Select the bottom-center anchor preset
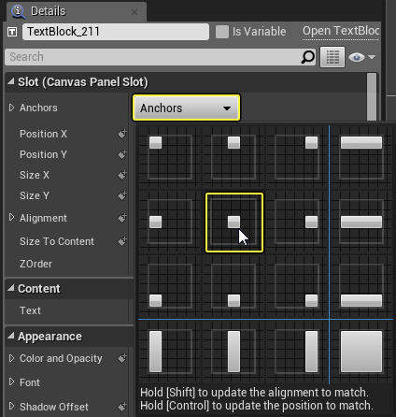 233,286
